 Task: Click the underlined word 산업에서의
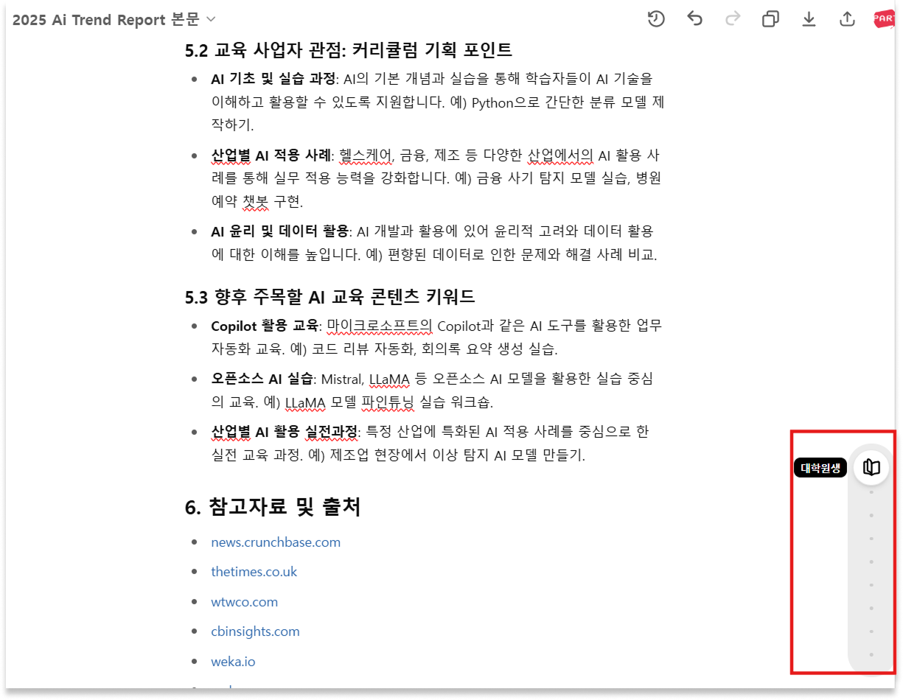560,155
